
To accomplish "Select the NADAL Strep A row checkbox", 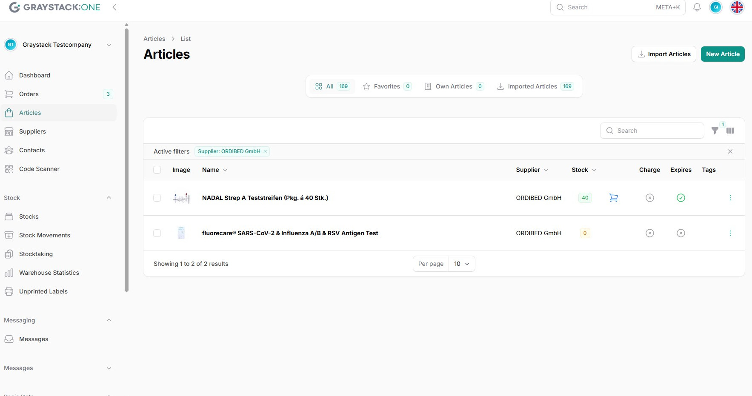I will coord(157,198).
